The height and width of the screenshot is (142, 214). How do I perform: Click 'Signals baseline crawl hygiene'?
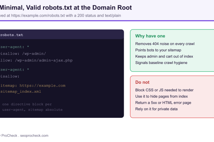pos(161,62)
